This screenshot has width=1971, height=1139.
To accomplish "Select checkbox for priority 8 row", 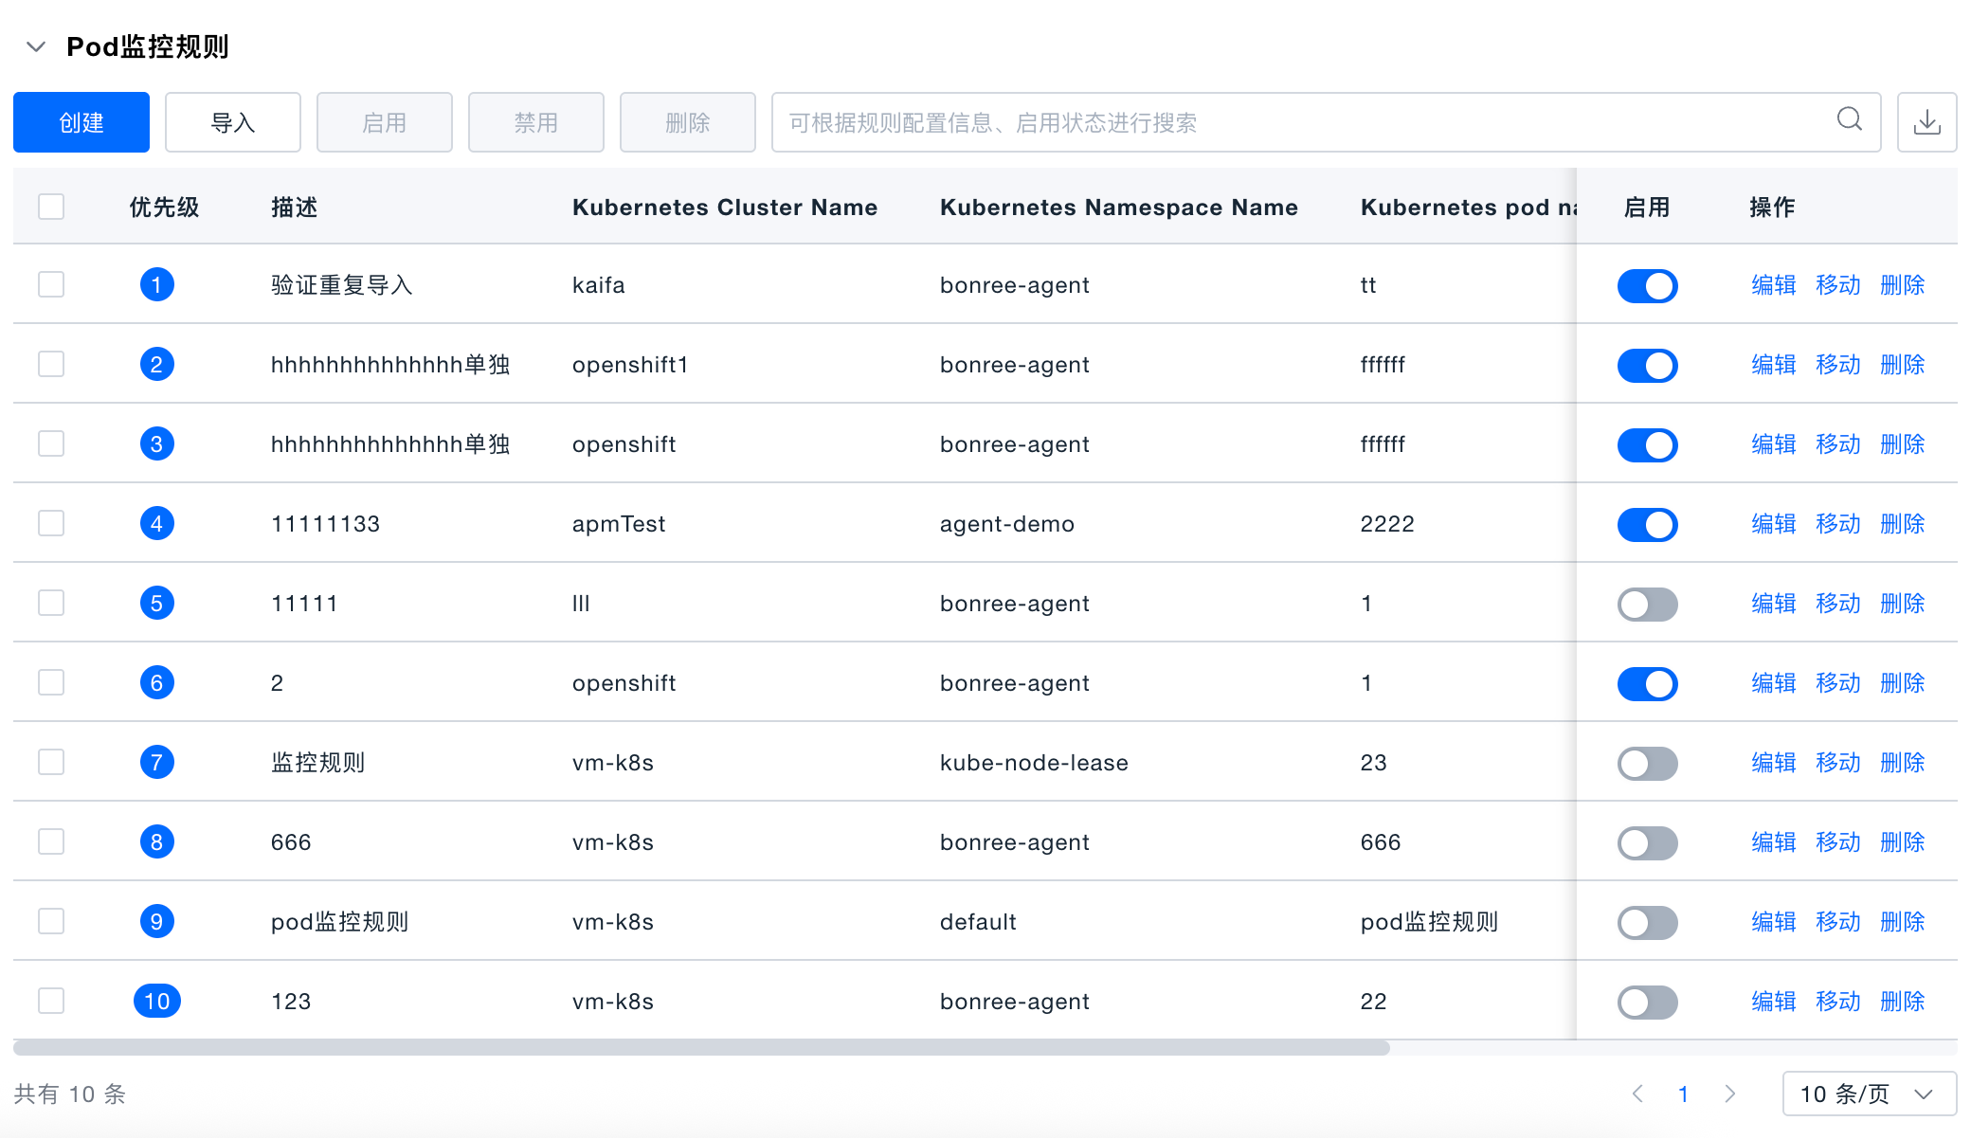I will [51, 841].
